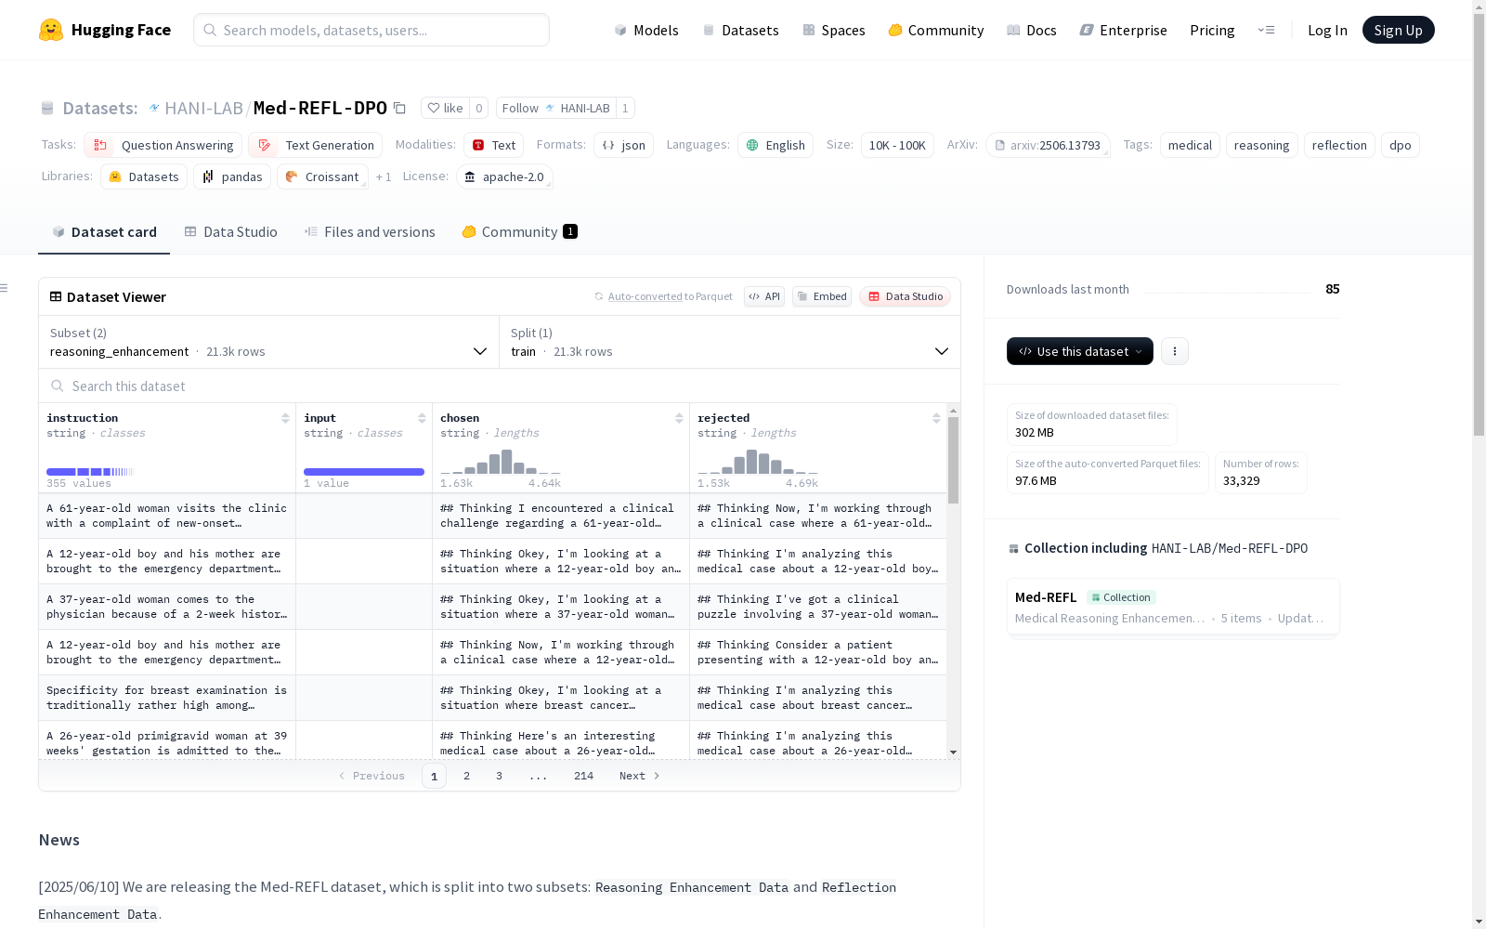Focus the Search this dataset field
Image resolution: width=1486 pixels, height=929 pixels.
pyautogui.click(x=500, y=386)
